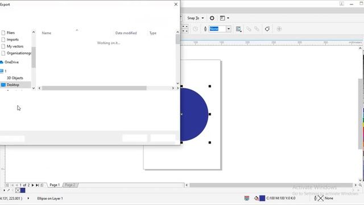Sort by the Type column header
The width and height of the screenshot is (364, 205).
coord(153,33)
